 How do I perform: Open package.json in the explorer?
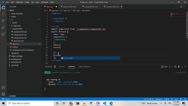pyautogui.click(x=16, y=59)
